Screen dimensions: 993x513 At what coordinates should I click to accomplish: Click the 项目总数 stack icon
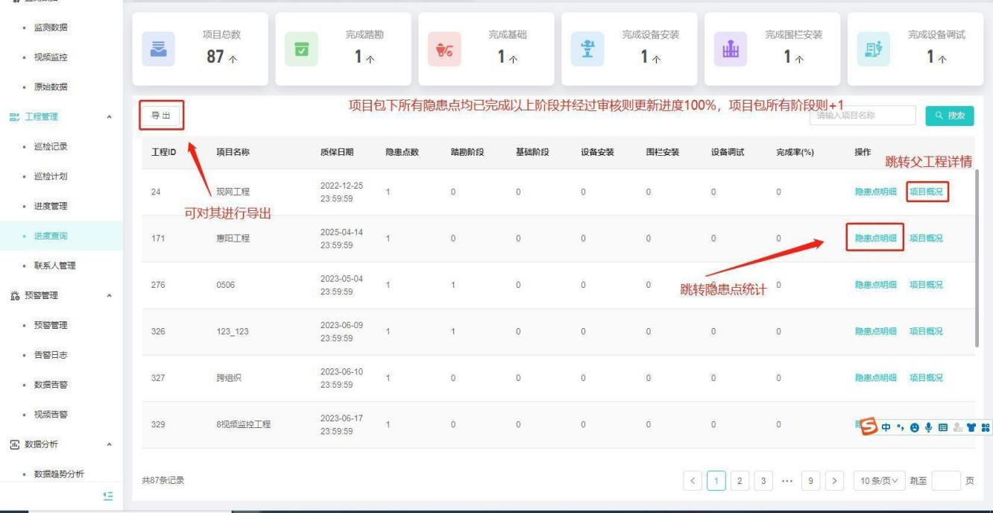(157, 48)
